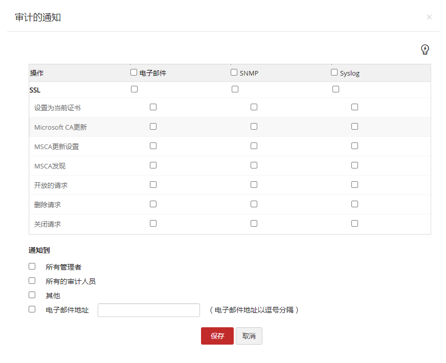Image resolution: width=446 pixels, height=363 pixels.
Task: Tick Syslog checkbox for MSCA更新设置
Action: click(x=355, y=146)
